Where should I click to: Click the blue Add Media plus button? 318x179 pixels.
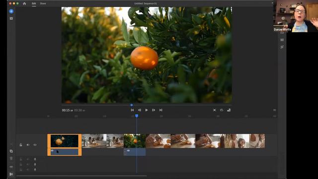[x=11, y=11]
